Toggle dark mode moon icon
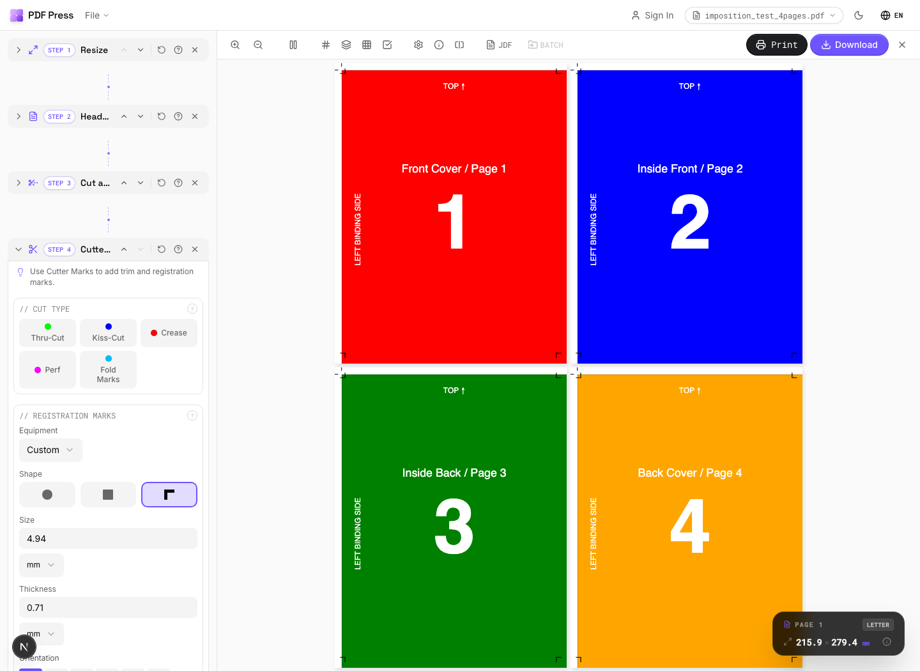 point(859,15)
